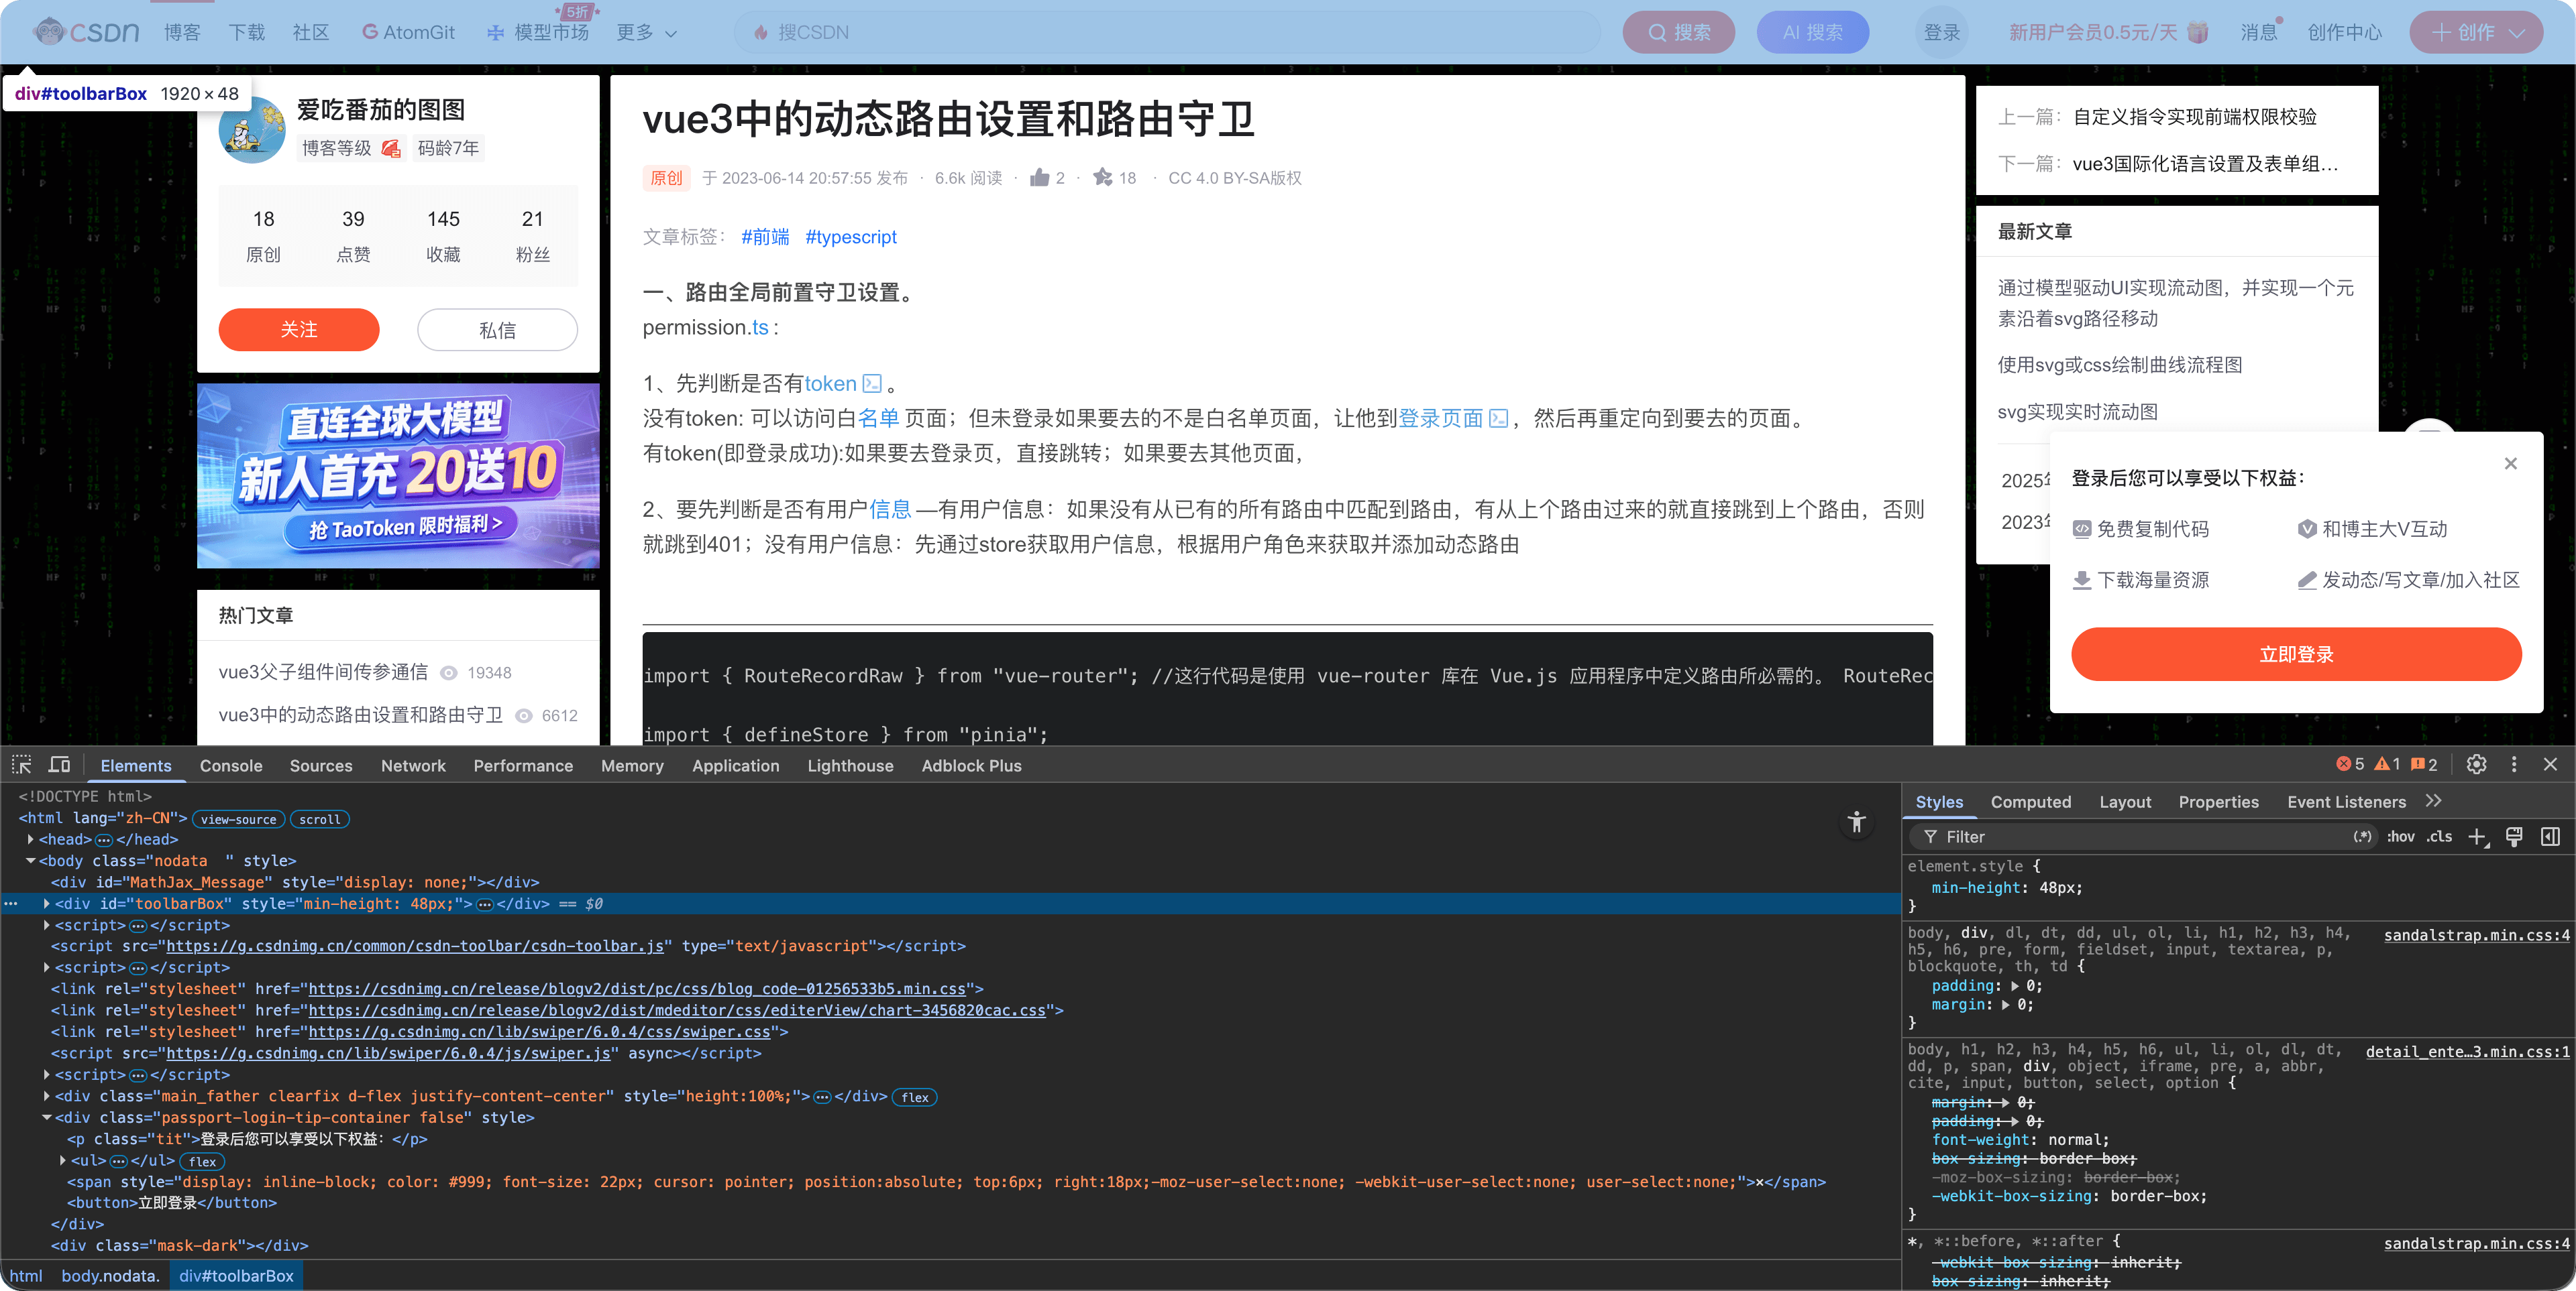The image size is (2576, 1291).
Task: Click the code icon next to token link
Action: [872, 383]
